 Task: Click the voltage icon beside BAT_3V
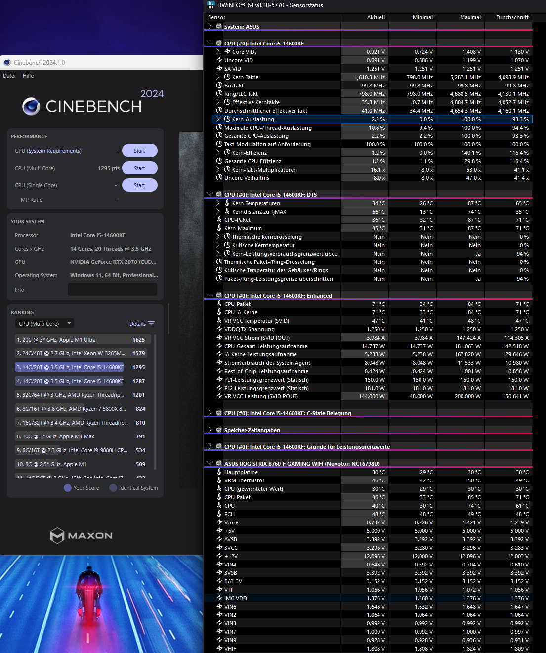(219, 581)
